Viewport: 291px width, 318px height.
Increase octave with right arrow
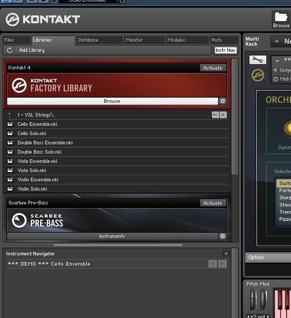click(268, 316)
